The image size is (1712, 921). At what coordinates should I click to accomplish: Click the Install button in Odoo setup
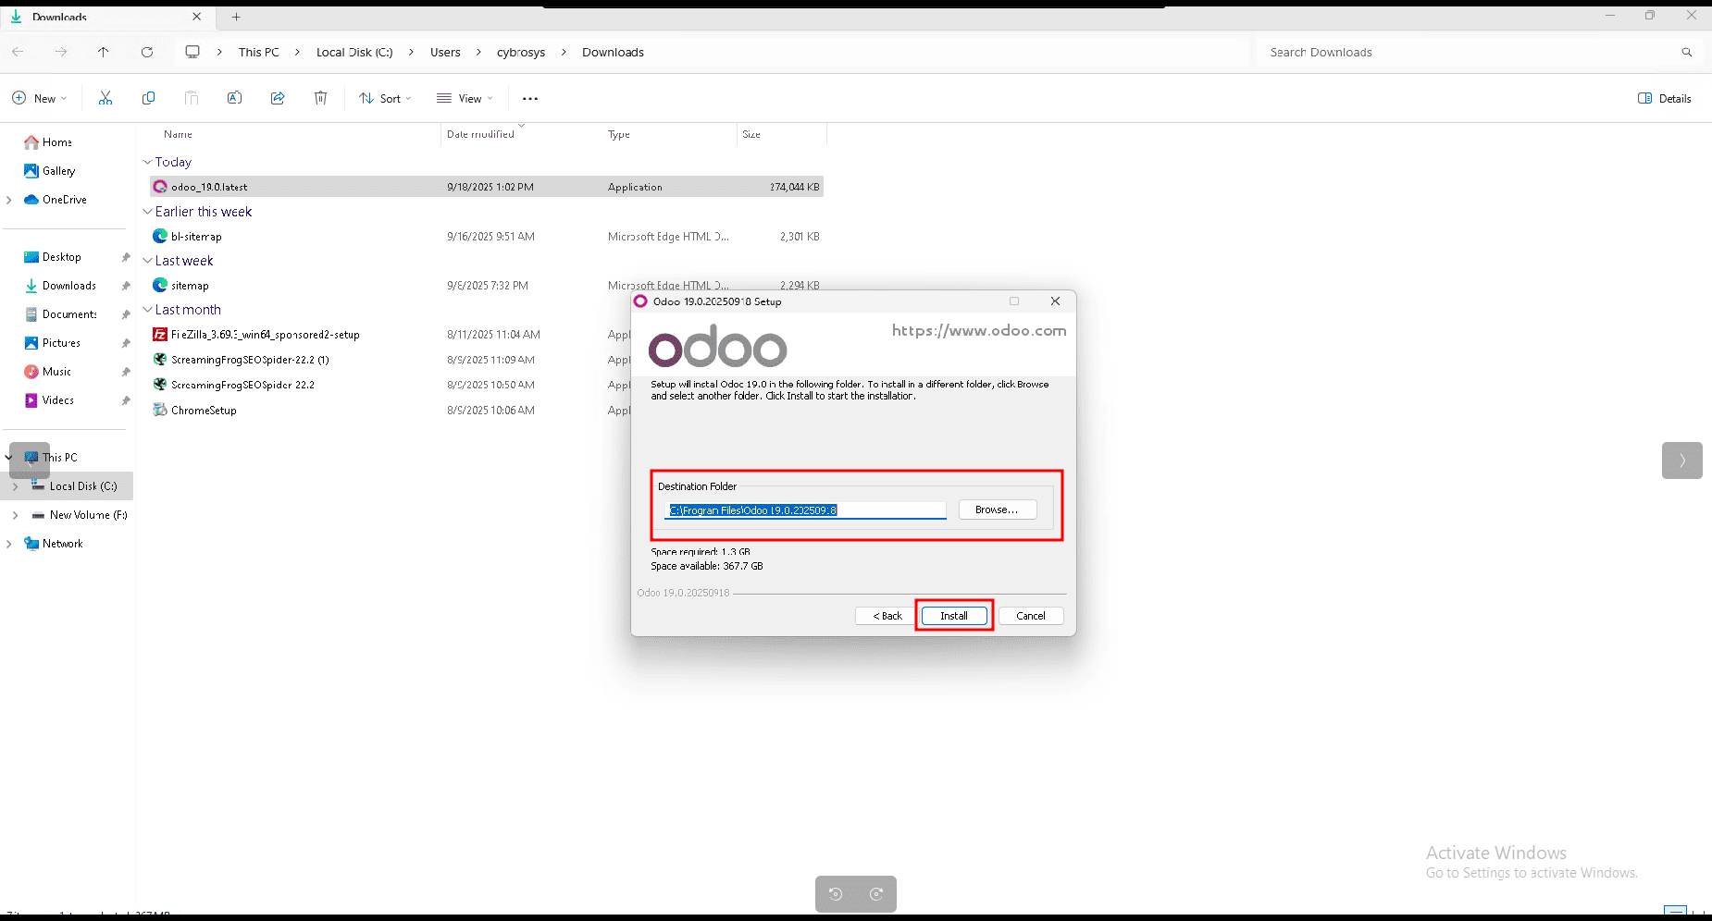(x=954, y=616)
